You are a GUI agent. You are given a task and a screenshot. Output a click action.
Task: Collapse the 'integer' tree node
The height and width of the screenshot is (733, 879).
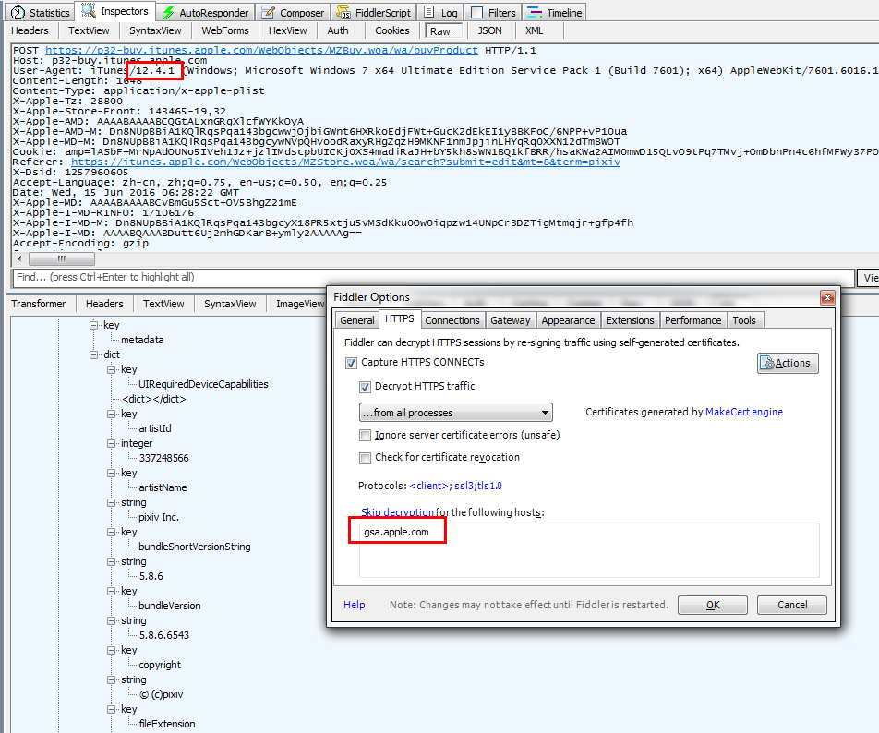tap(112, 443)
